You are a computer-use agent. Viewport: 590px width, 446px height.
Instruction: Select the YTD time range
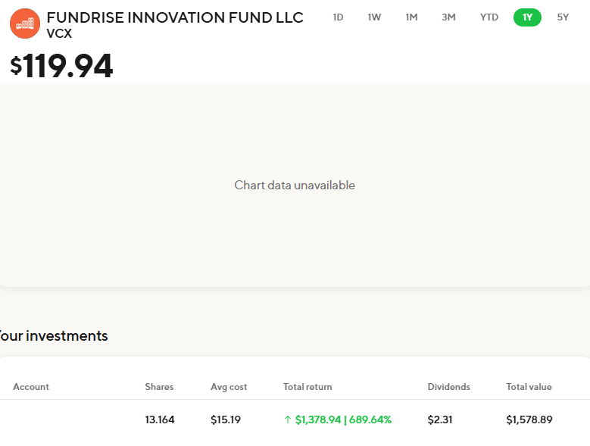tap(489, 17)
